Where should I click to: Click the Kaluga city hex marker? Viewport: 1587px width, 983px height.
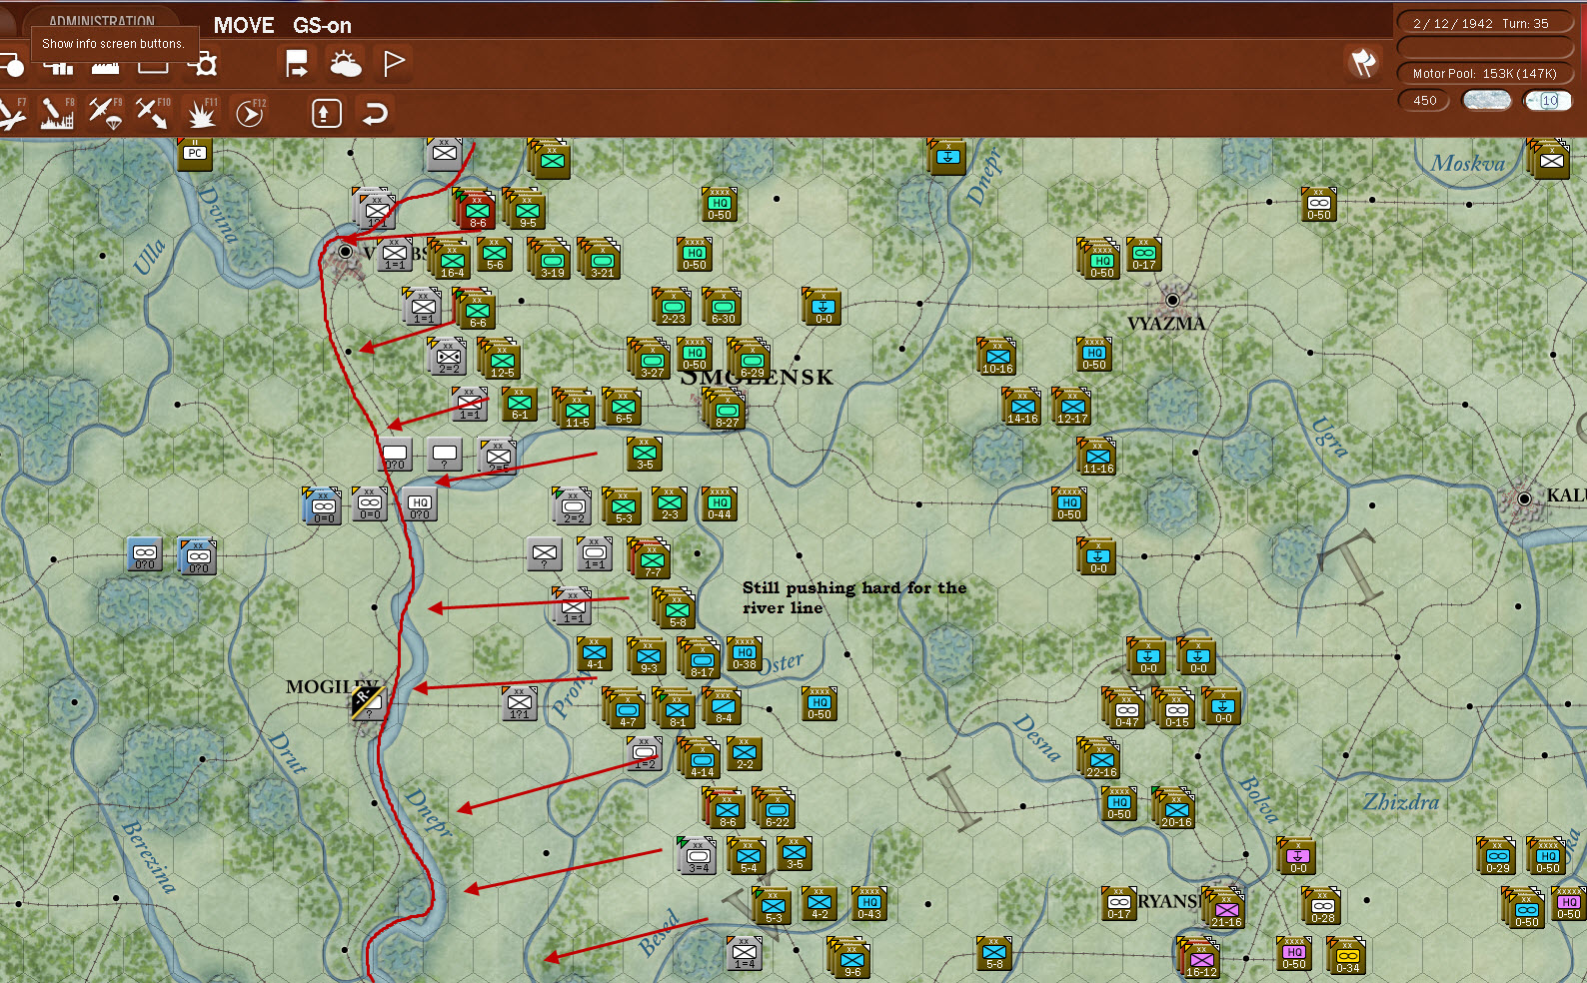point(1524,498)
